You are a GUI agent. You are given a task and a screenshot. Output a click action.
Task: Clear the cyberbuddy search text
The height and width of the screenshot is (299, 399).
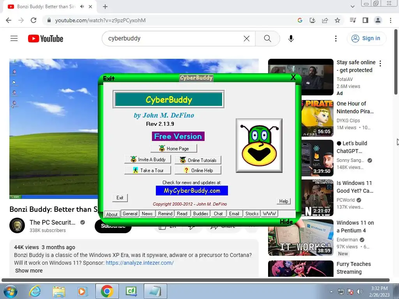pos(246,39)
